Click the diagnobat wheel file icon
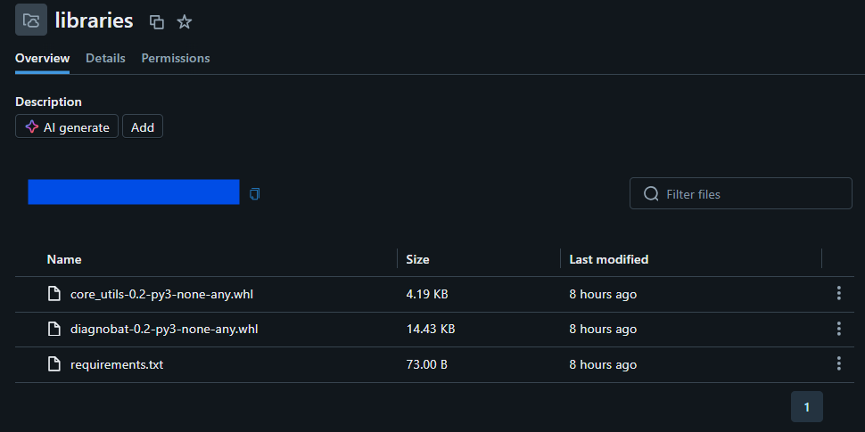865x432 pixels. tap(54, 329)
